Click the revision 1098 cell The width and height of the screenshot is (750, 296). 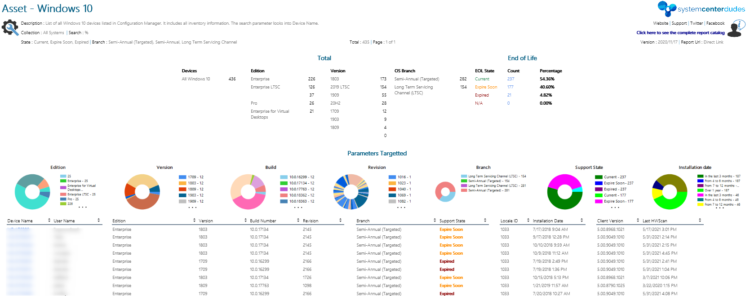click(307, 286)
